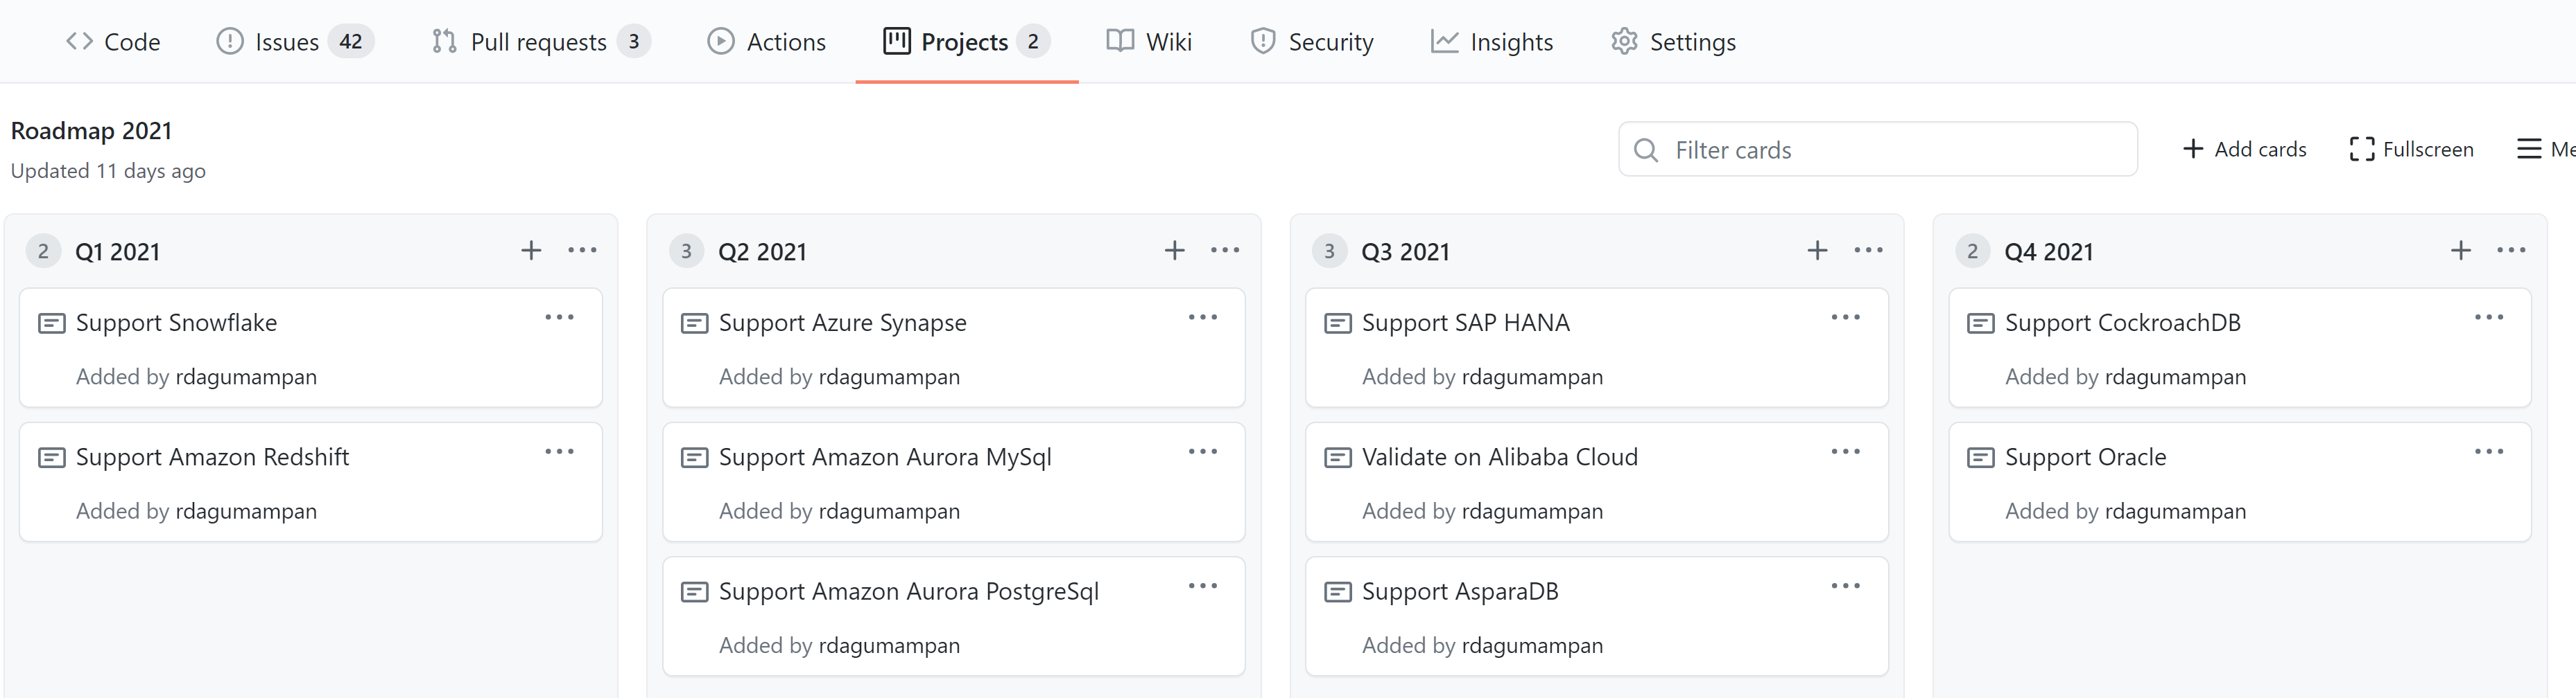The width and height of the screenshot is (2576, 698).
Task: Click the Validate on Alibaba Cloud card title
Action: 1499,457
